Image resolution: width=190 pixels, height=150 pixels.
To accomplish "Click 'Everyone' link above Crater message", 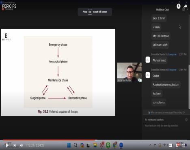I will point(173,70).
